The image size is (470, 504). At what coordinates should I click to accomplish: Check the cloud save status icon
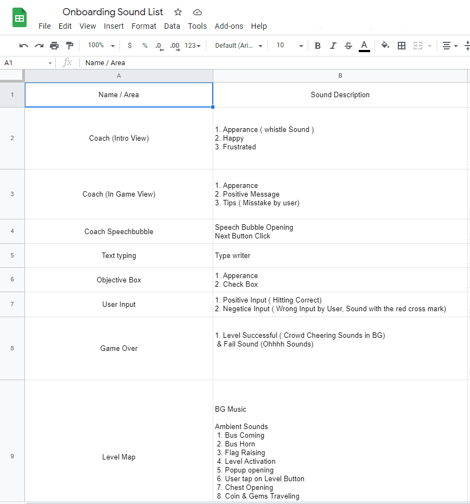click(x=197, y=12)
